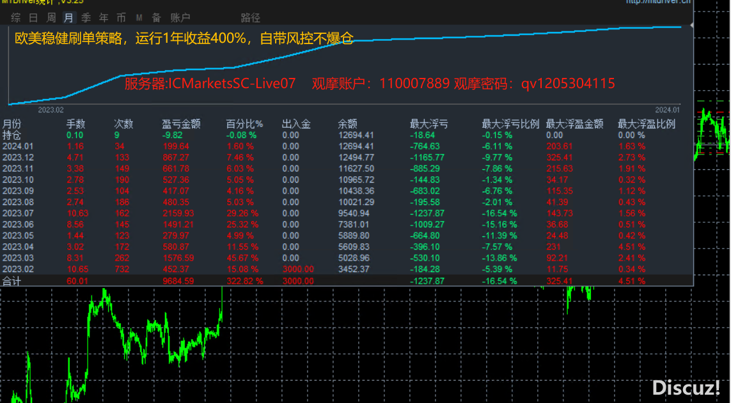Open the mtdriver.cn link at top right

point(658,2)
